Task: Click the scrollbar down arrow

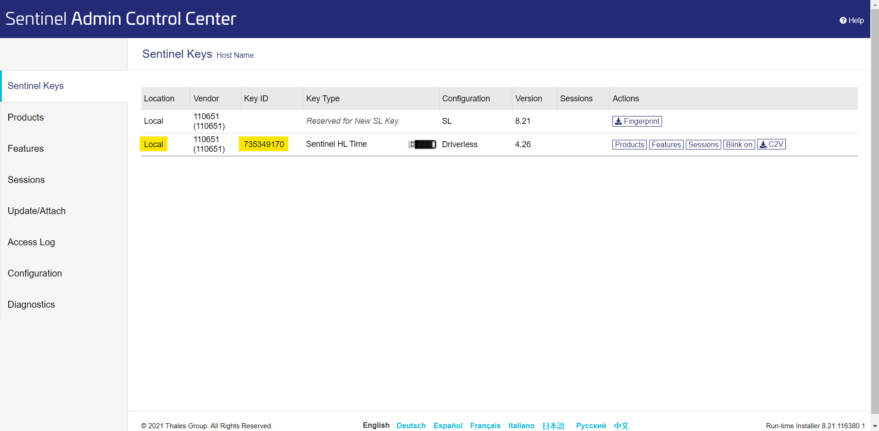Action: click(x=874, y=426)
